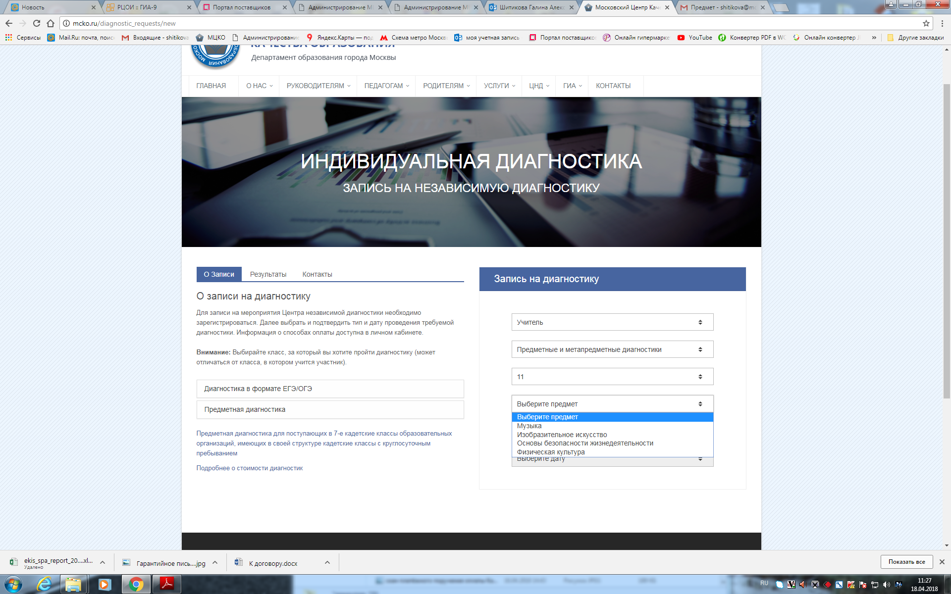Viewport: 951px width, 594px height.
Task: Expand the УСЛУГИ menu
Action: 499,86
